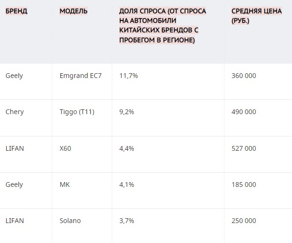Viewport: 292px width, 243px height.
Task: Click the ДОЛЯ СПРОСА column header
Action: coord(163,26)
